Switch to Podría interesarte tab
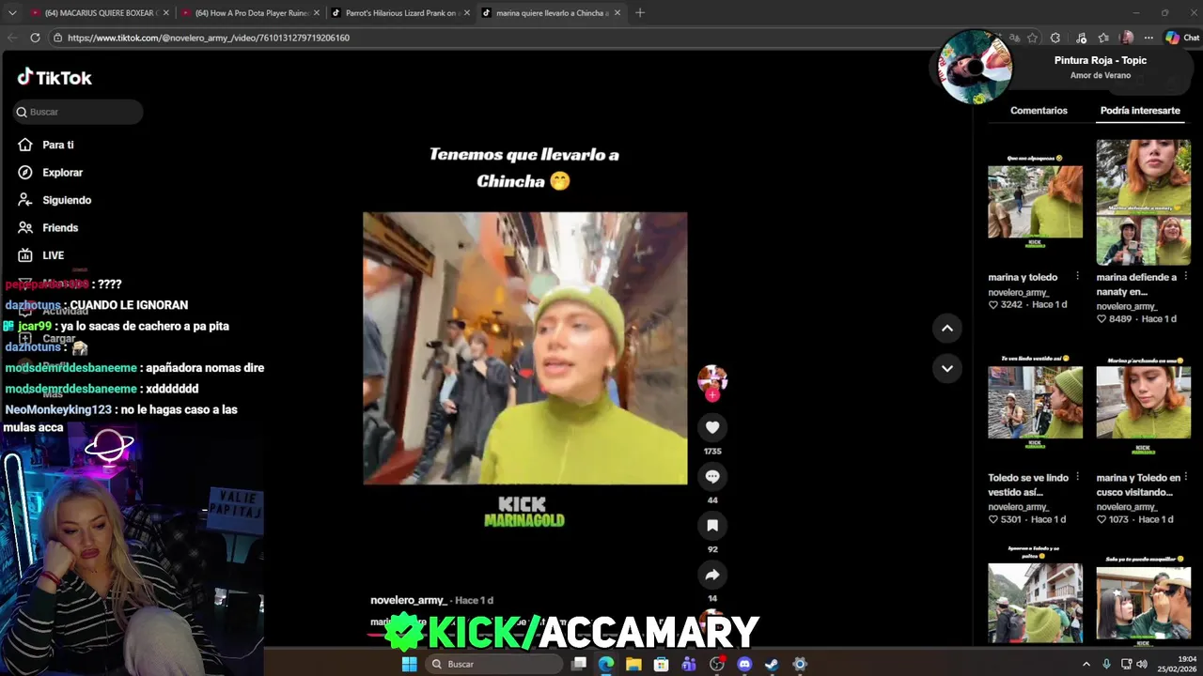 (1140, 111)
